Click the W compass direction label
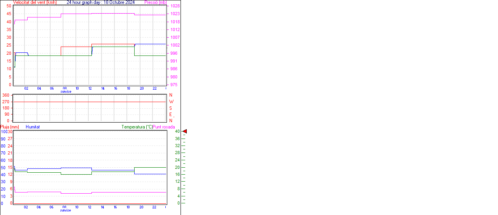This screenshot has width=498, height=215. pyautogui.click(x=171, y=102)
